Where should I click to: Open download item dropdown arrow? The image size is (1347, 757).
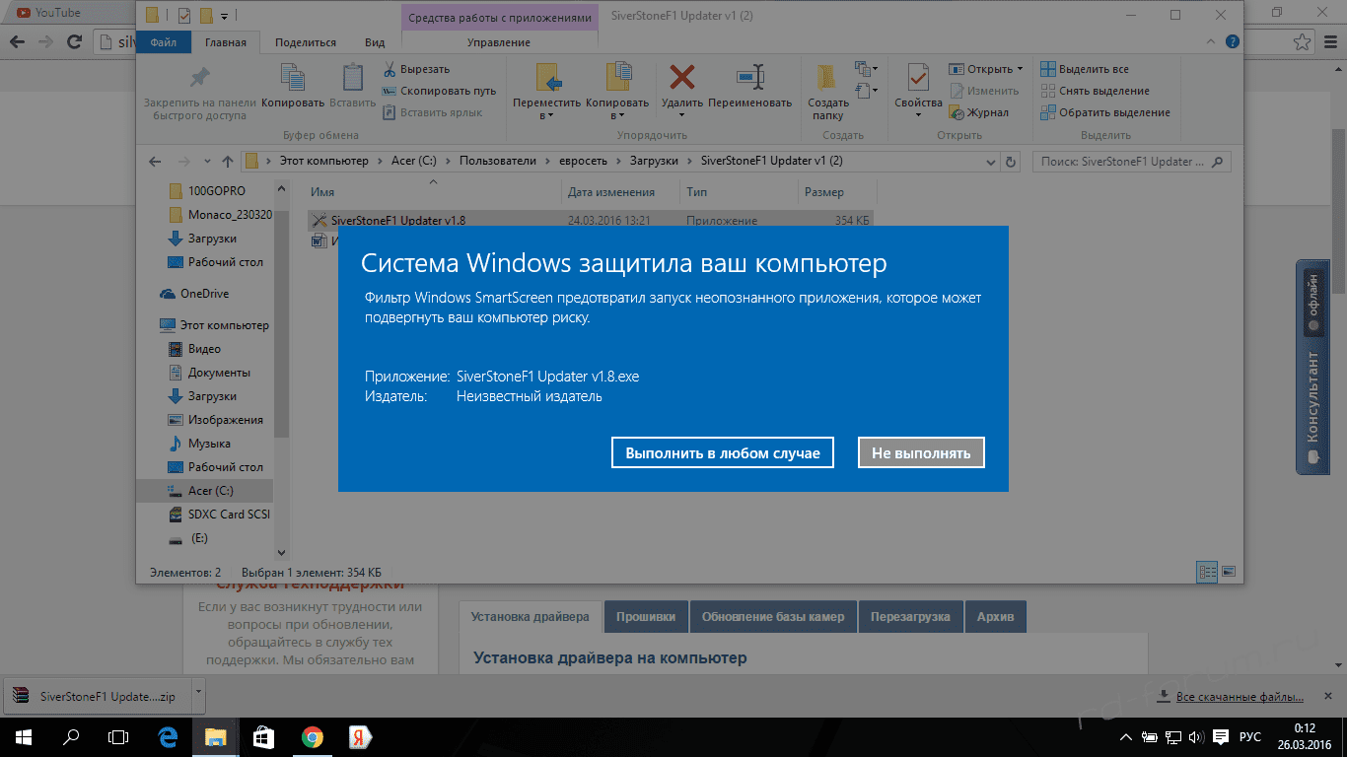pos(197,695)
